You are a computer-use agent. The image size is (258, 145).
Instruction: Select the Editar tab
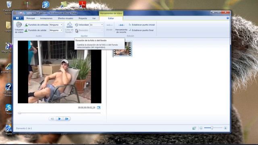click(111, 19)
